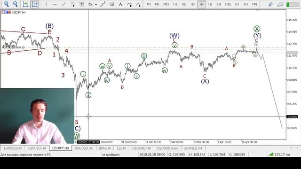The height and width of the screenshot is (169, 301).
Task: Select the USDJPY,H4 chart tab
Action: (61, 148)
